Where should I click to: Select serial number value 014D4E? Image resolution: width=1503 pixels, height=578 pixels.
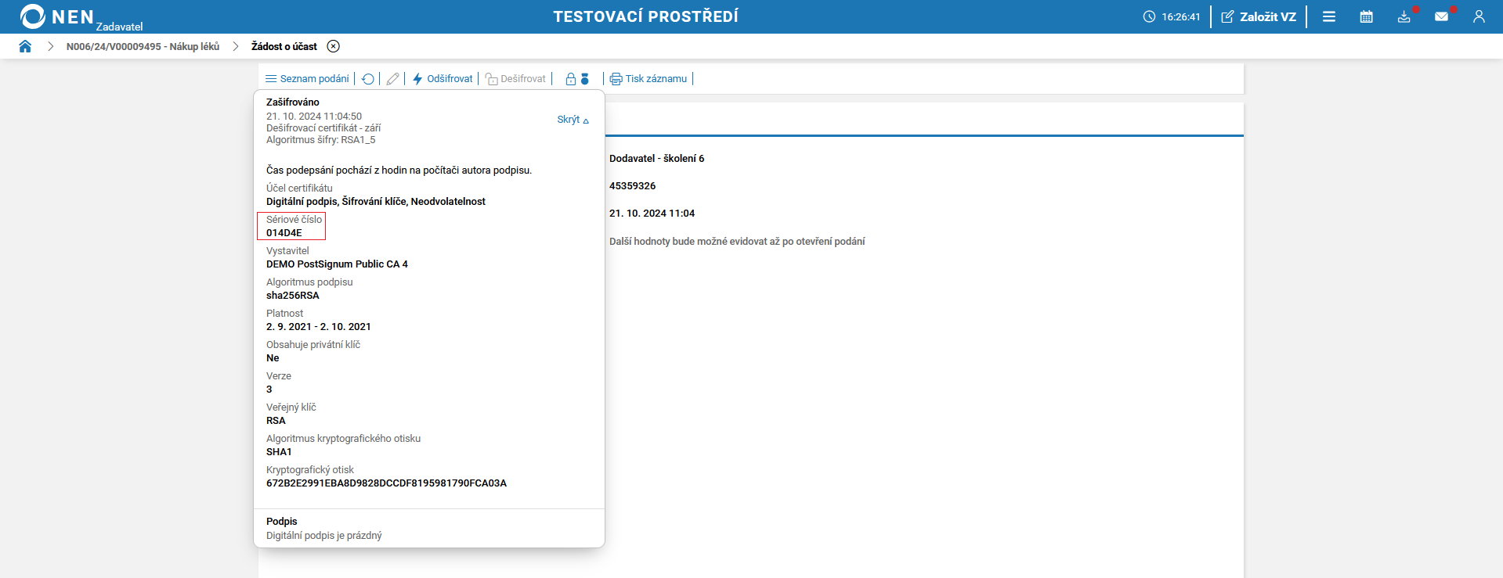click(x=284, y=233)
